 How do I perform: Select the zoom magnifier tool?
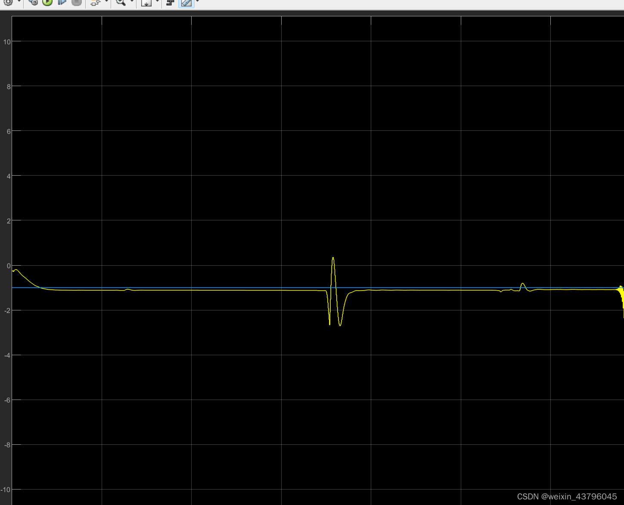121,3
